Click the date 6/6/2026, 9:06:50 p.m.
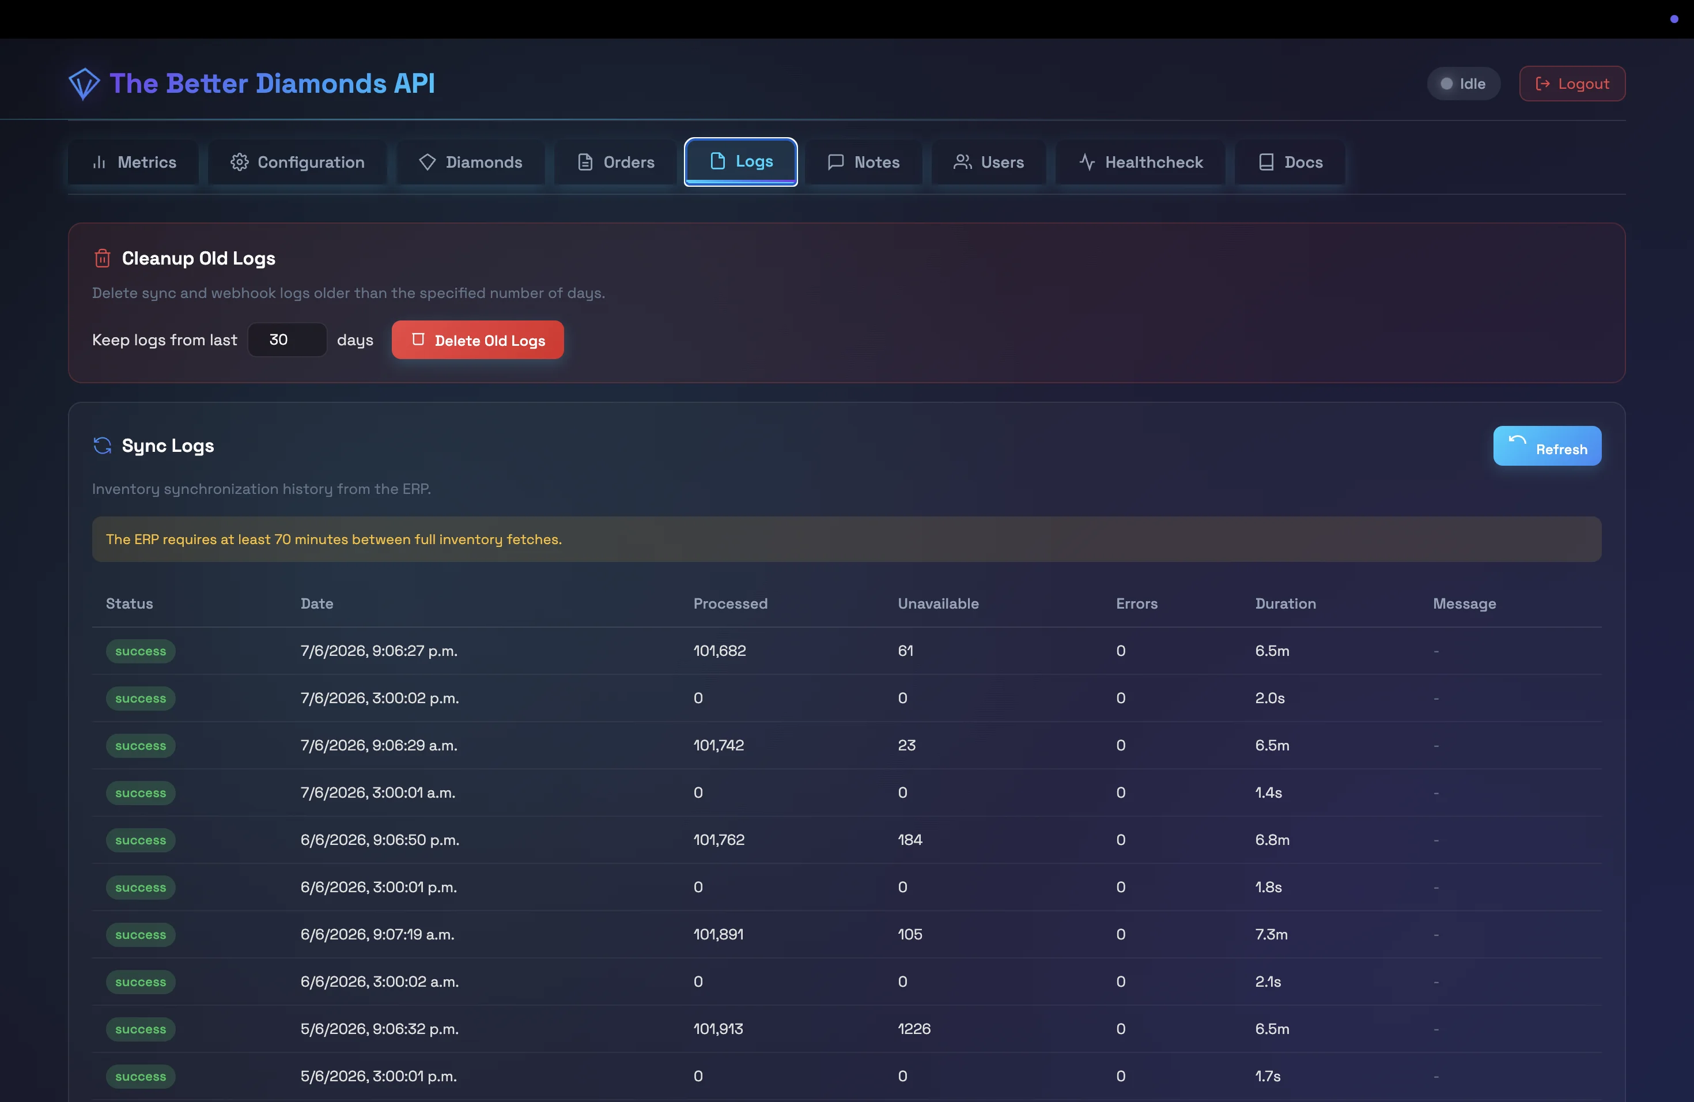Screen dimensions: 1694x1102 [379, 840]
